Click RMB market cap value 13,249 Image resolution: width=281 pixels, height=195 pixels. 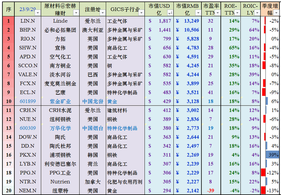coord(191,21)
